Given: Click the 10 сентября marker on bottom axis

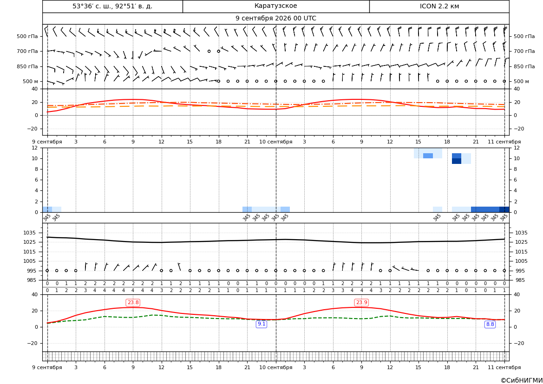Looking at the screenshot, I should [275, 367].
